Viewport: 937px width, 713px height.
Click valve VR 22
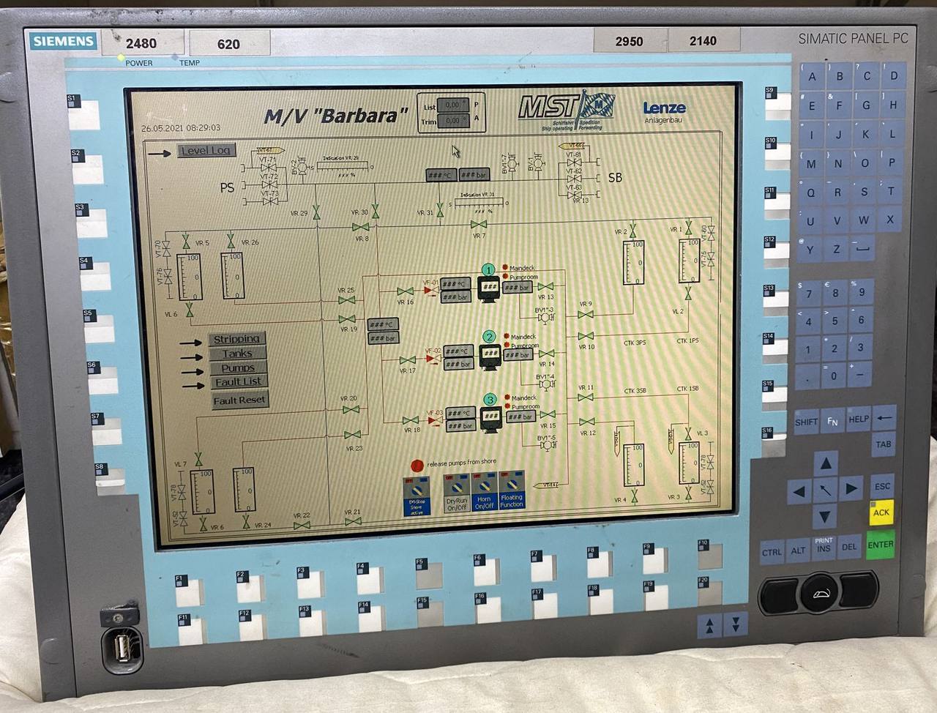[302, 525]
